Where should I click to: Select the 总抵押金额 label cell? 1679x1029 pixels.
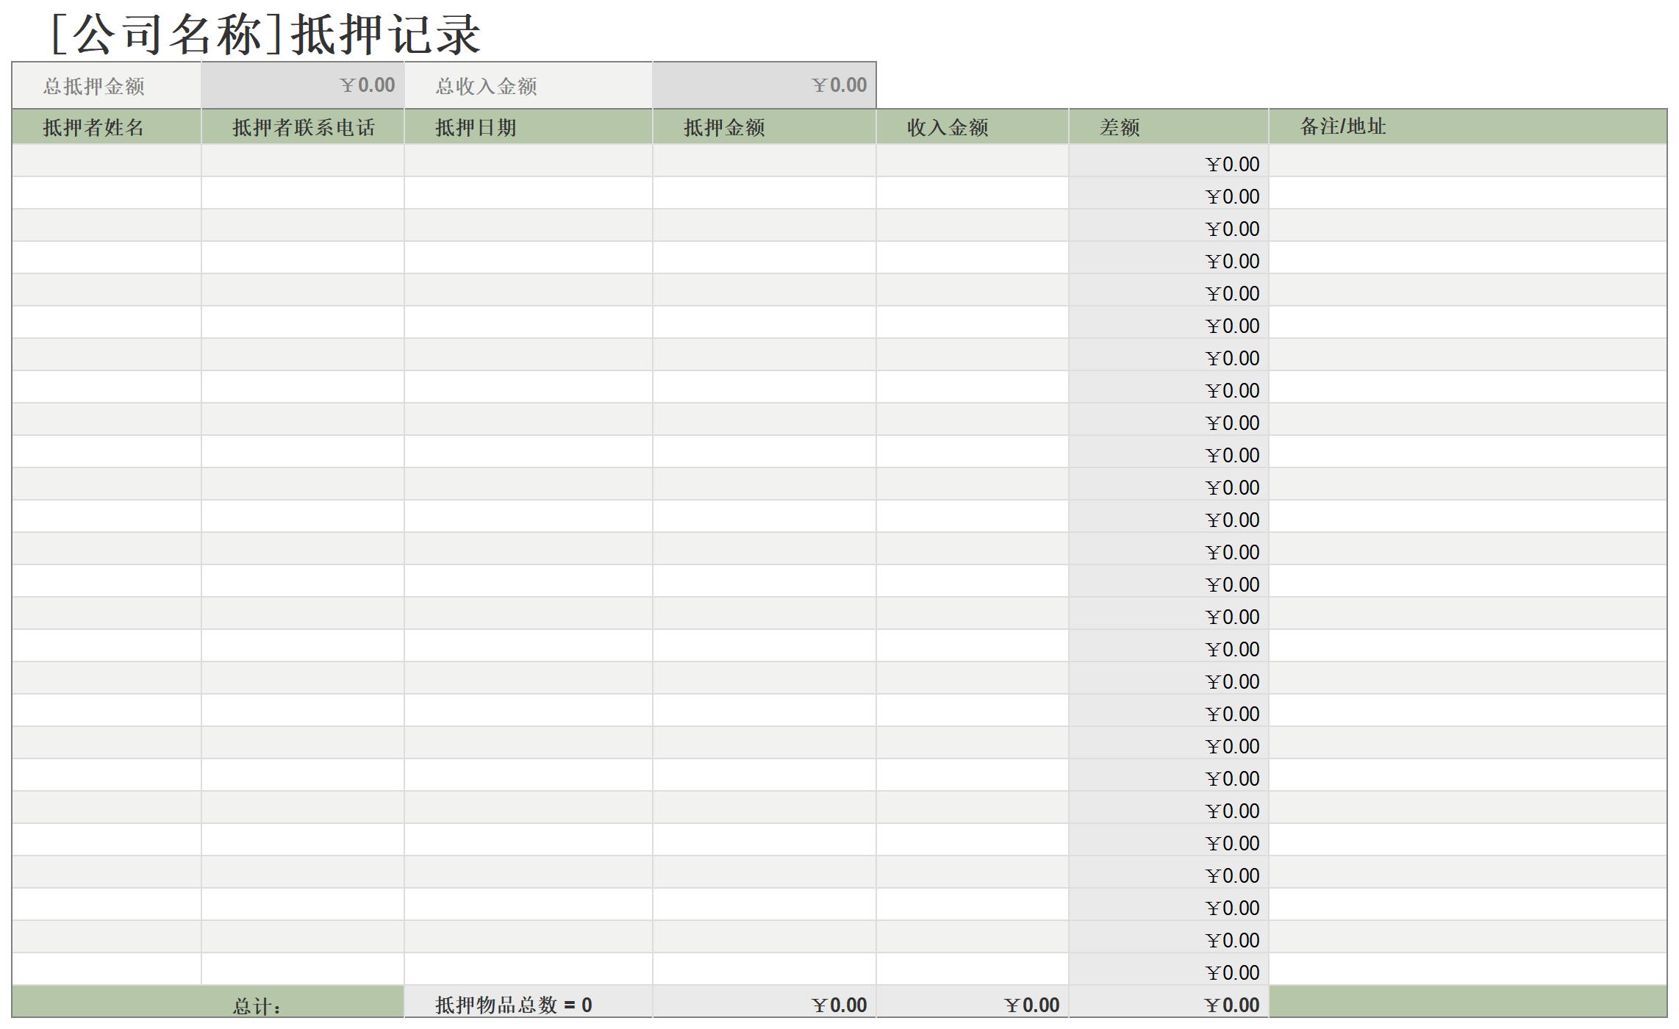[x=106, y=86]
